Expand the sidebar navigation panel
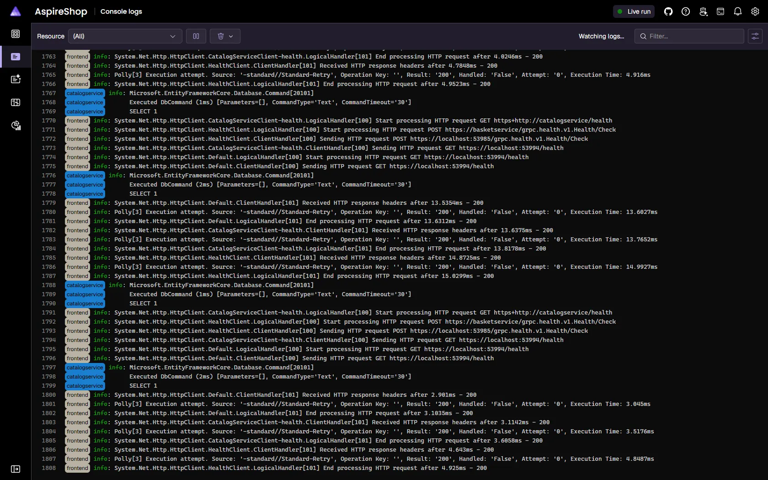Image resolution: width=768 pixels, height=480 pixels. [16, 469]
